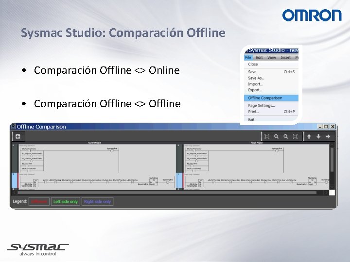Close the Offline Comparison window
The image size is (350, 262).
tap(332, 127)
